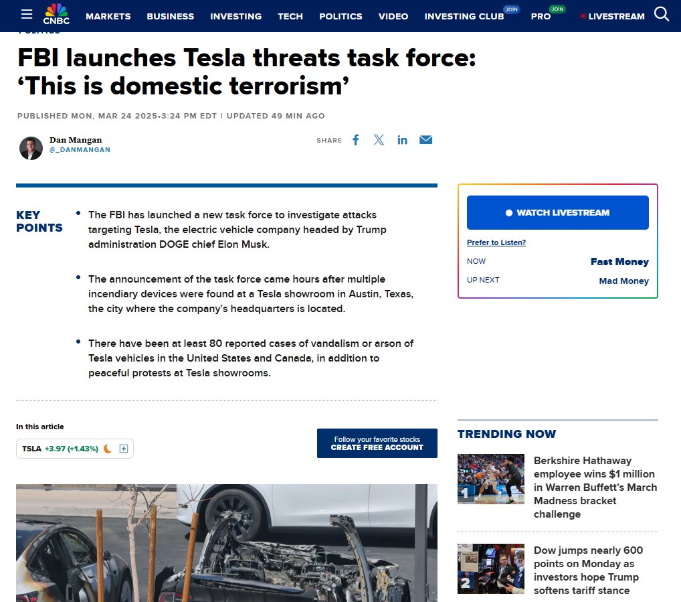Add TSLA to watchlist plus icon

124,449
